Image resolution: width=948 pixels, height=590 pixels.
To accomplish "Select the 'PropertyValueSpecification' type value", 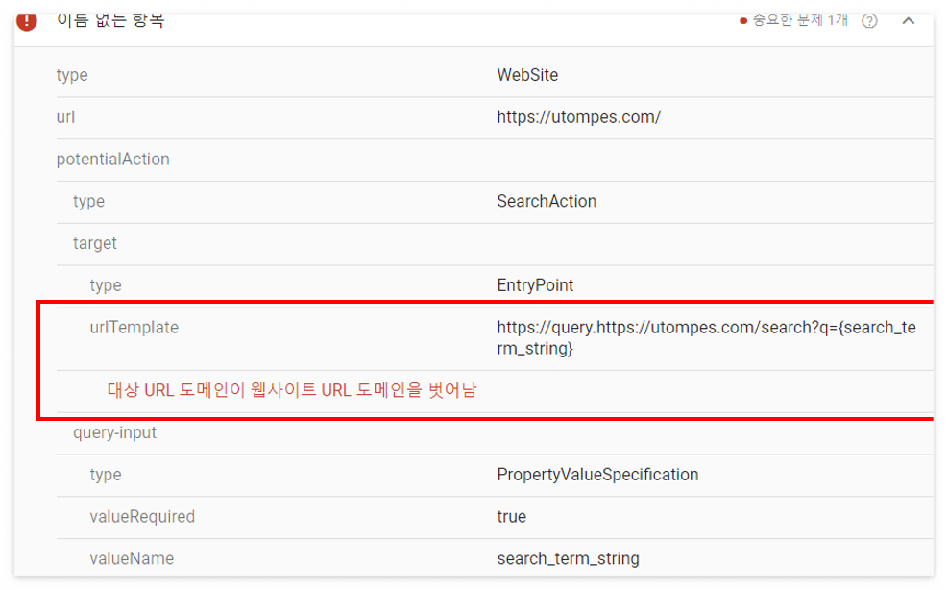I will pyautogui.click(x=597, y=475).
